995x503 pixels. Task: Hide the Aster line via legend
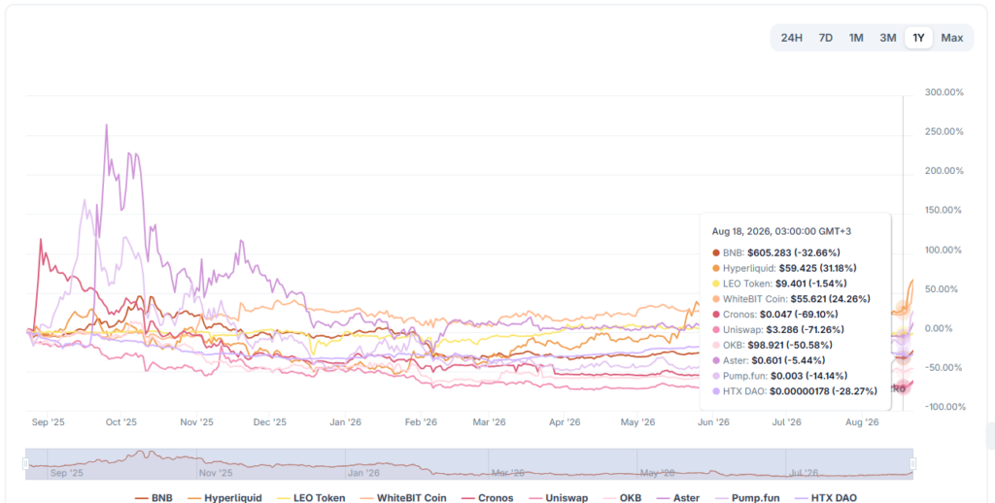point(677,498)
